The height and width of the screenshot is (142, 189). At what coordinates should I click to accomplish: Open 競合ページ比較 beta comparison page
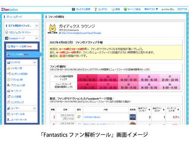[22, 46]
